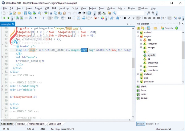The height and width of the screenshot is (131, 185).
Task: Open the color wheel picker
Action: [102, 18]
